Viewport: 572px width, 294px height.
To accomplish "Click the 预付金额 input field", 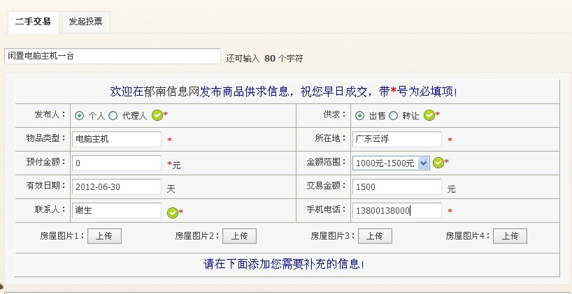I will [117, 163].
